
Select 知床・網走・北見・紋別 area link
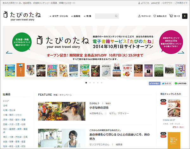14,146
